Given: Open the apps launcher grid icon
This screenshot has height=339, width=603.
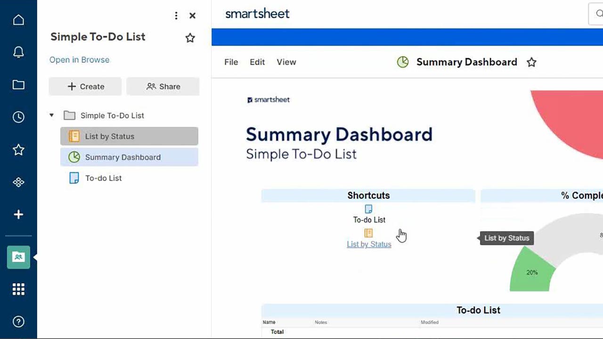Looking at the screenshot, I should tap(18, 289).
